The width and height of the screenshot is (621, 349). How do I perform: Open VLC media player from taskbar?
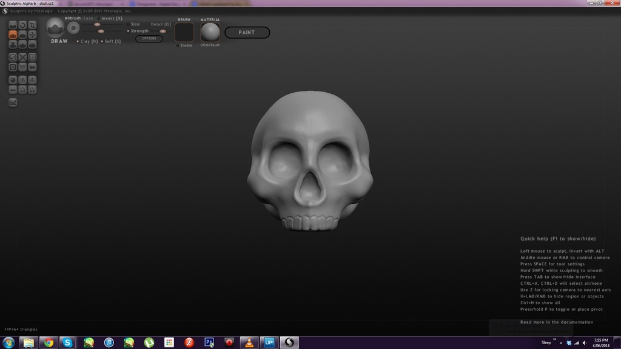click(249, 343)
